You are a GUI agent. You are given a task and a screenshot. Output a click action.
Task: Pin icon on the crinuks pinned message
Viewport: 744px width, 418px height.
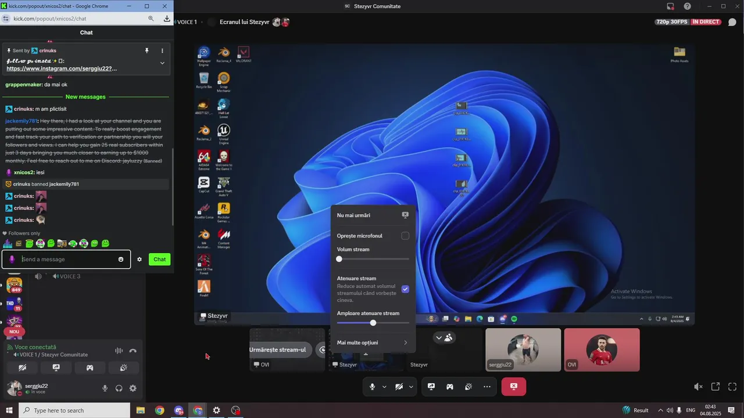(146, 51)
